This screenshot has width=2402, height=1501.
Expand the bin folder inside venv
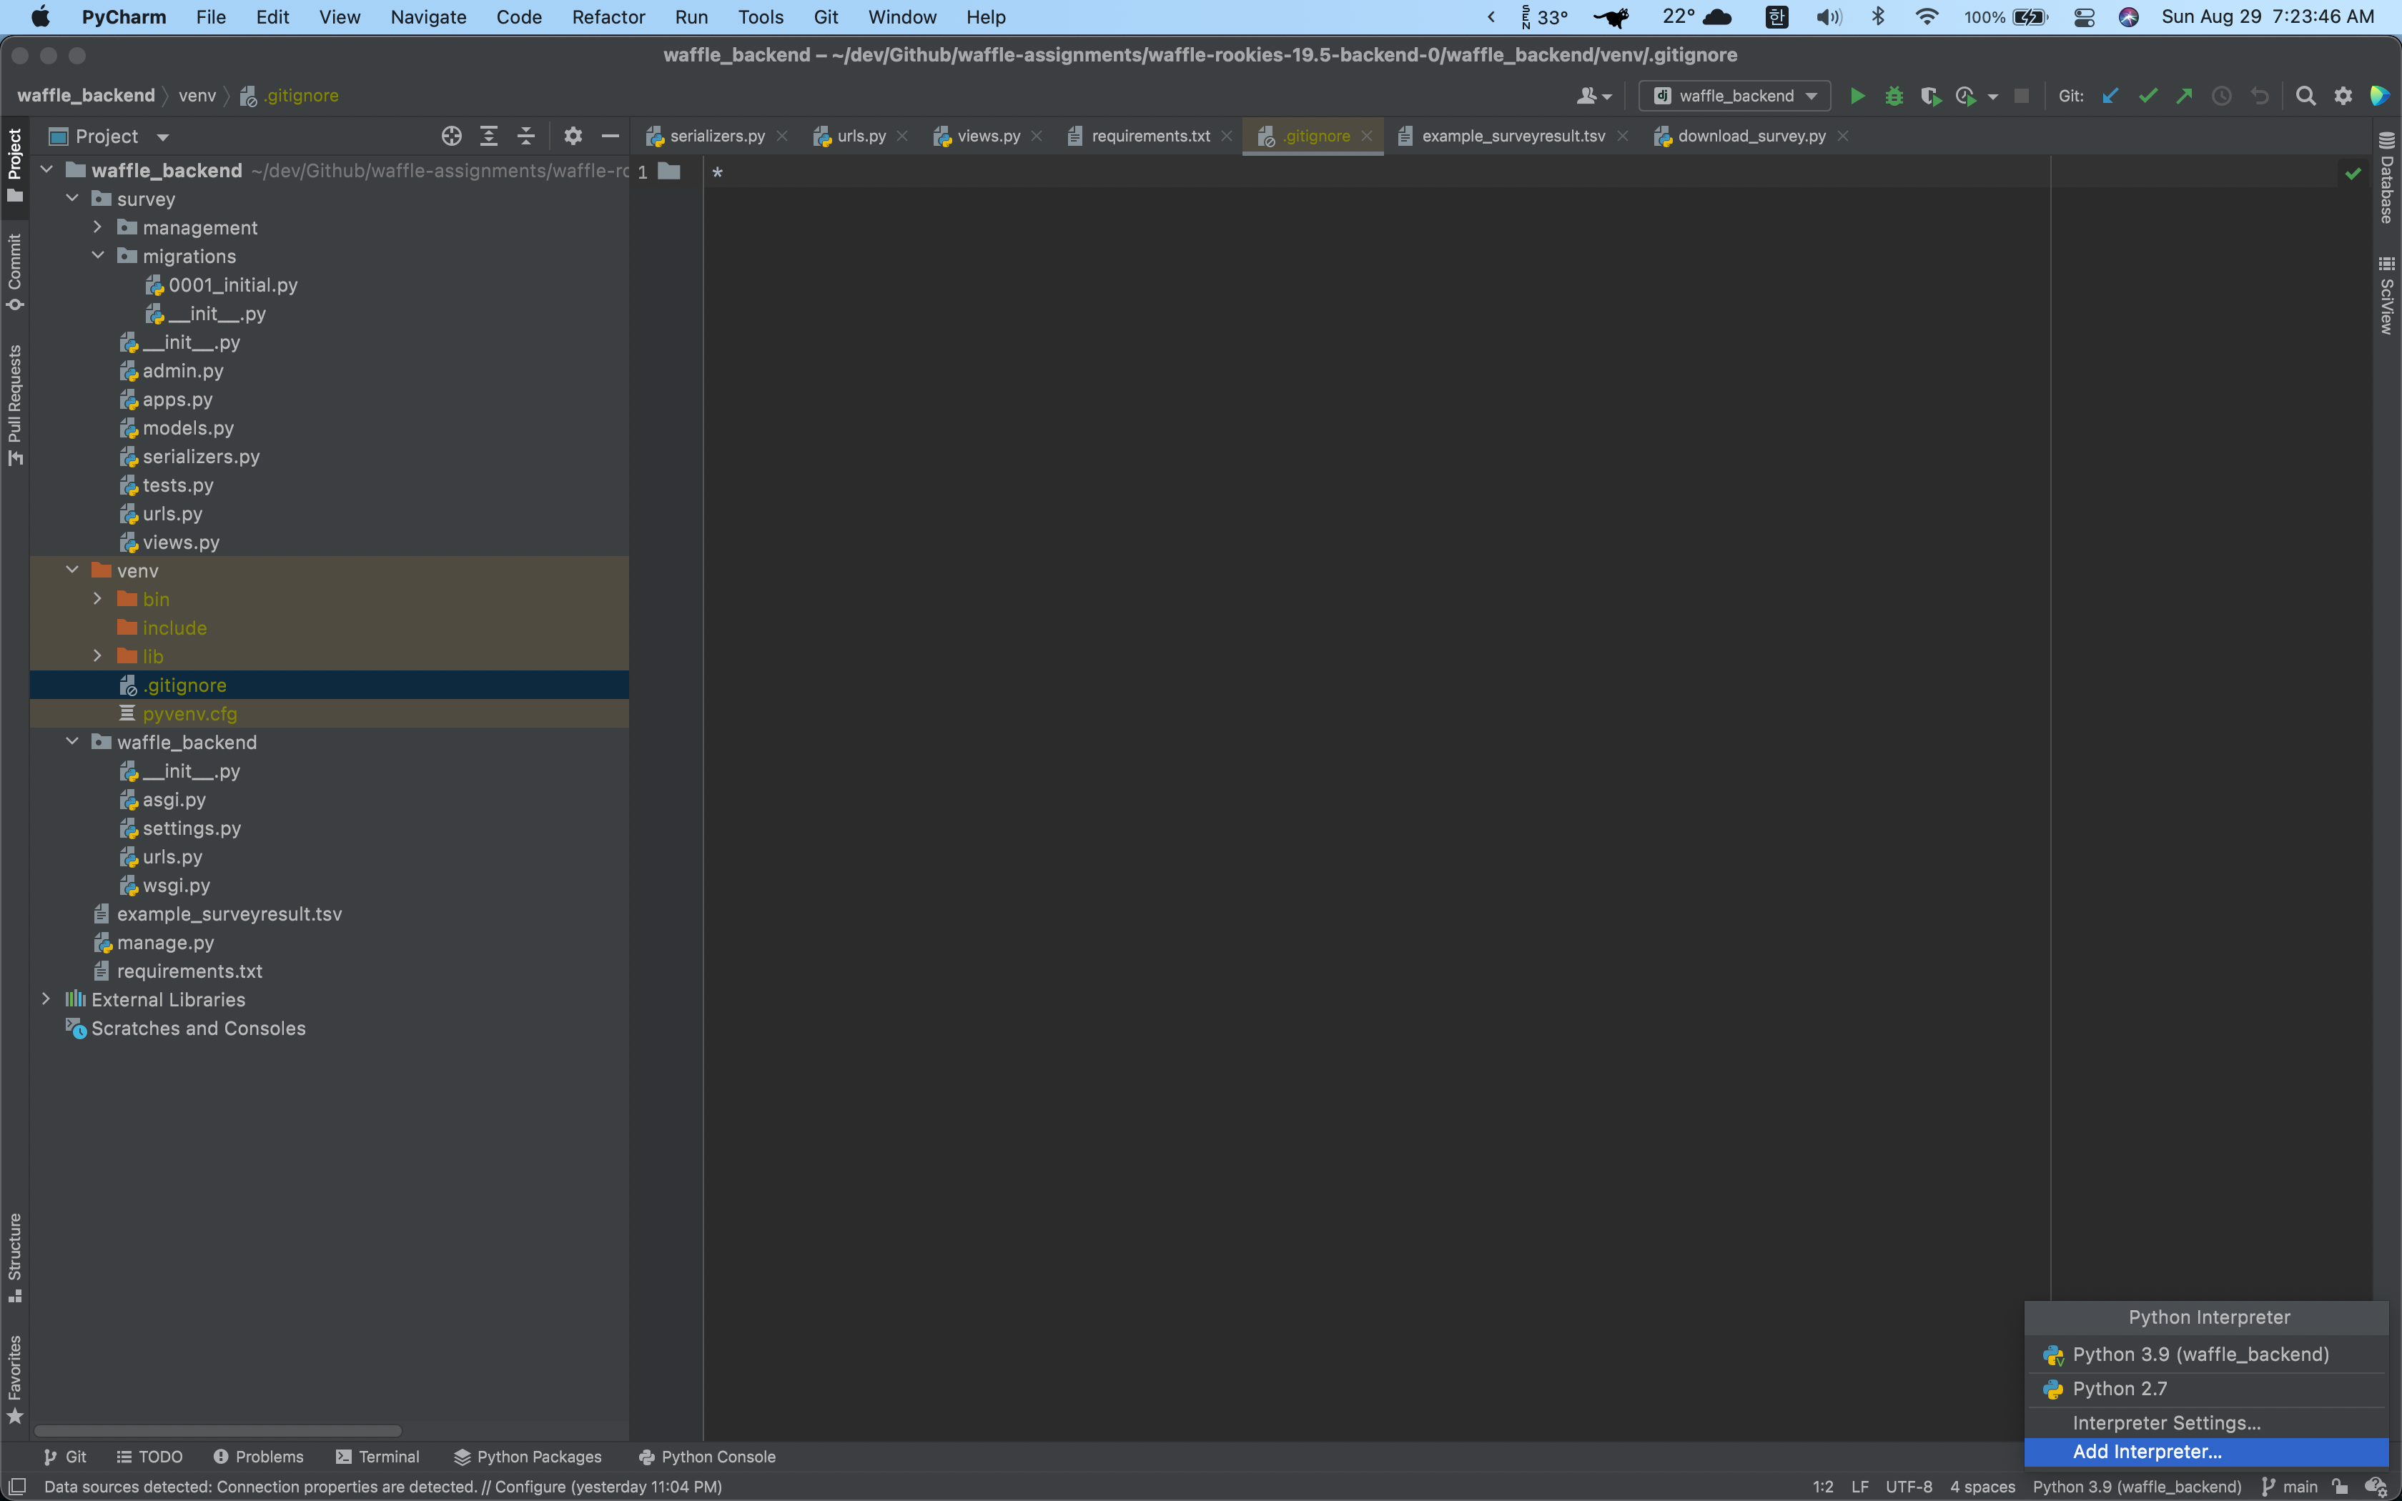pos(97,599)
